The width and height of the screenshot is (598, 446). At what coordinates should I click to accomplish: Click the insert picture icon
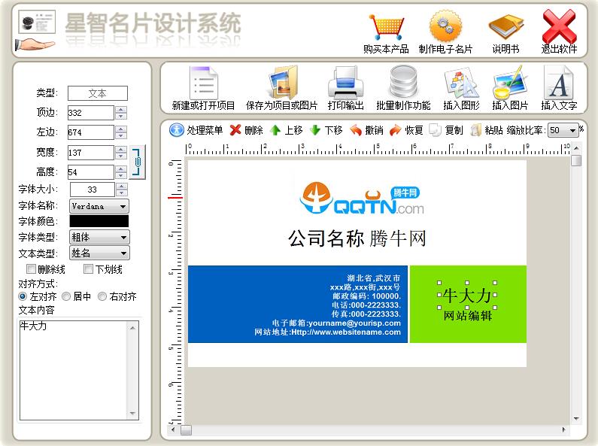pyautogui.click(x=510, y=83)
